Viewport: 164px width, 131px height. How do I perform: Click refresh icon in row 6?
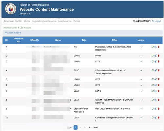click(153, 85)
